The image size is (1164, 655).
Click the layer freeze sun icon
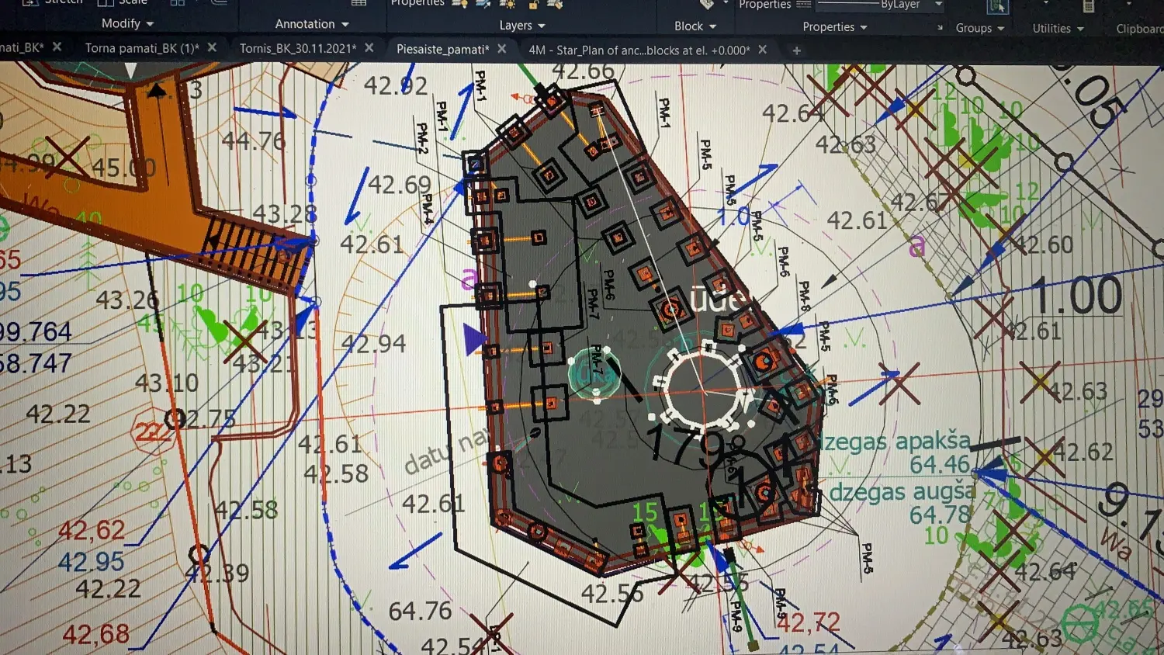(508, 5)
